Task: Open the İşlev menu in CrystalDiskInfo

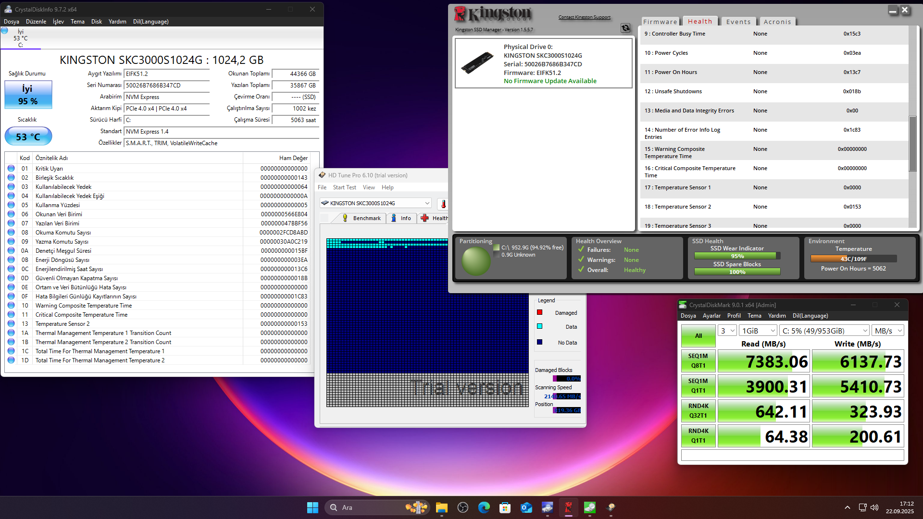Action: 58,22
